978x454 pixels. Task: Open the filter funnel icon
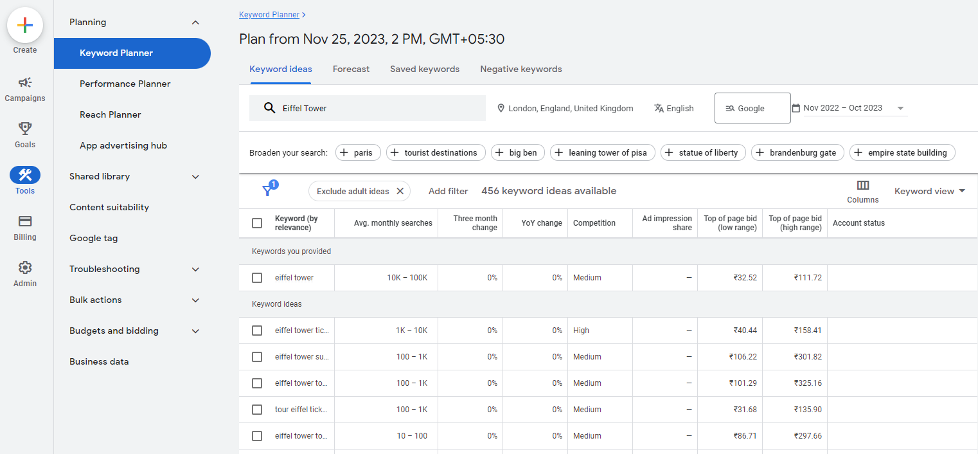click(x=269, y=190)
